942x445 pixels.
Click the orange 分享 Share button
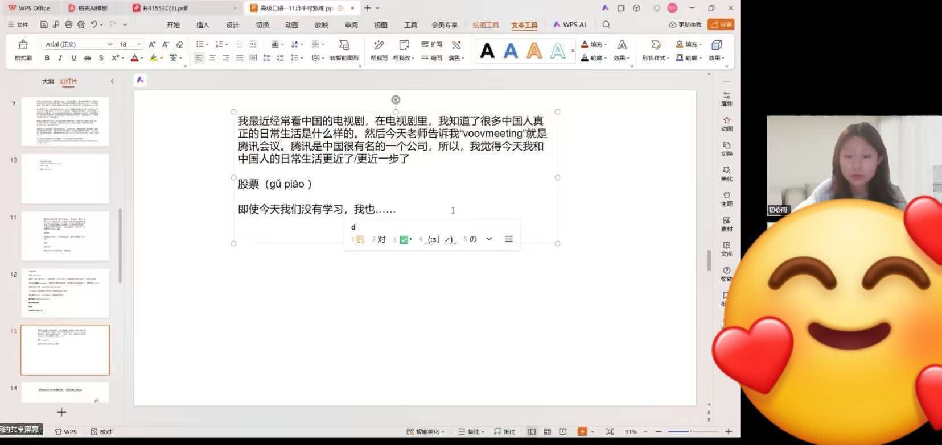721,24
